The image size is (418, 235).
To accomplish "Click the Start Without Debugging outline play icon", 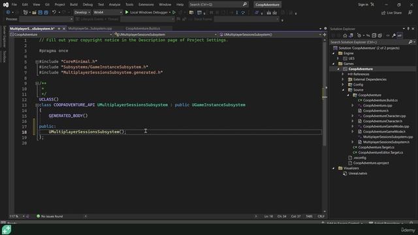I will [174, 12].
